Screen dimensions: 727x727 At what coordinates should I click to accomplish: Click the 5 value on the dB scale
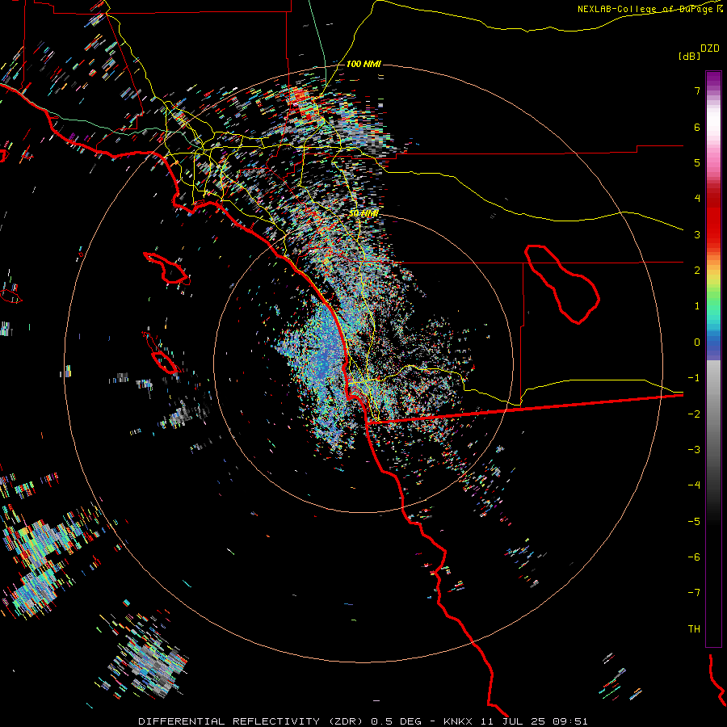click(x=697, y=162)
